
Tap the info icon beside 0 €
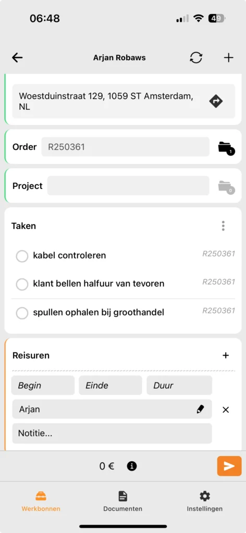pos(132,466)
